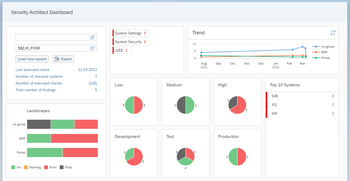The image size is (350, 181).
Task: Click the $$ZJH_FIORI input field
Action: point(56,48)
